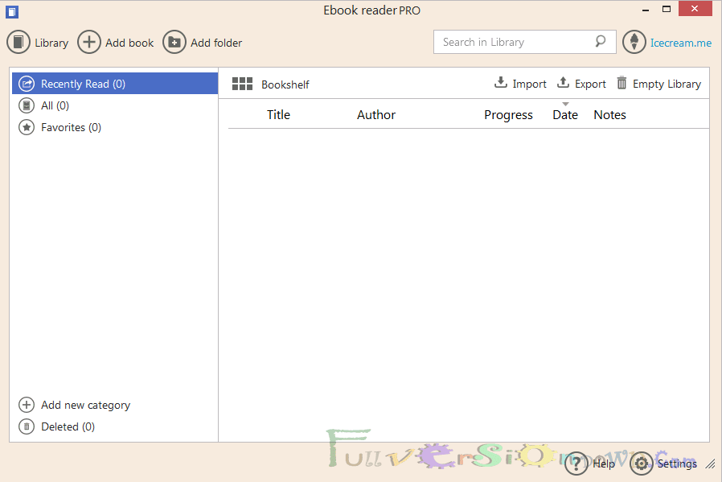The height and width of the screenshot is (482, 722).
Task: Minimize the Ebook reader window
Action: (646, 10)
